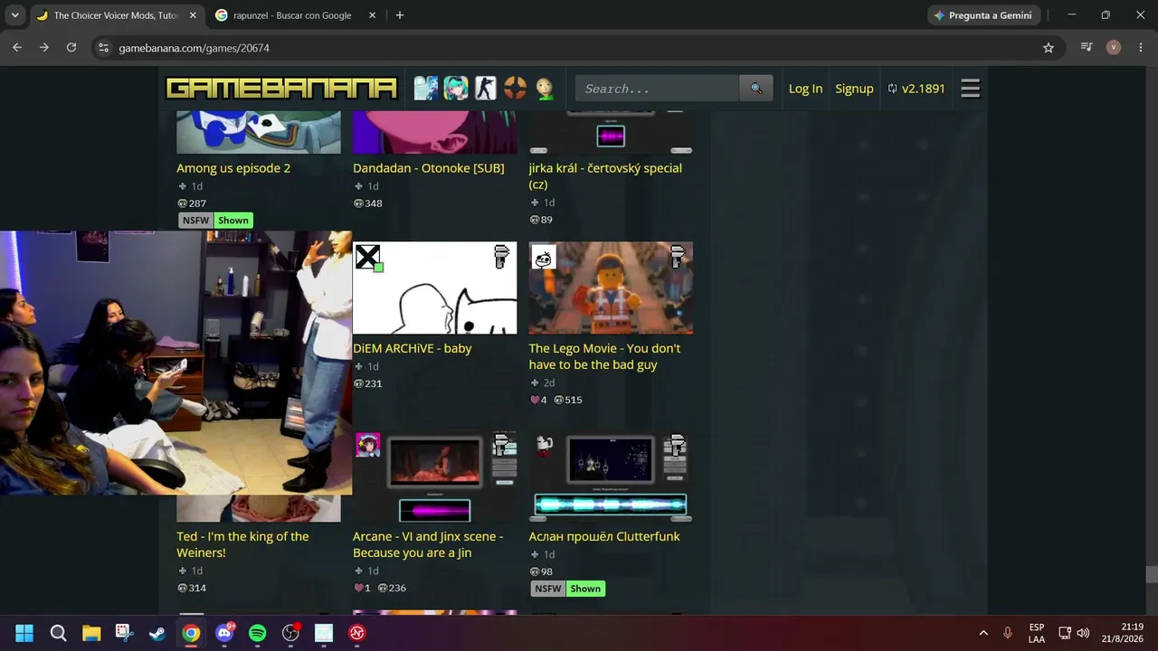Open the GameBanana hamburger menu
Viewport: 1158px width, 651px height.
point(971,89)
